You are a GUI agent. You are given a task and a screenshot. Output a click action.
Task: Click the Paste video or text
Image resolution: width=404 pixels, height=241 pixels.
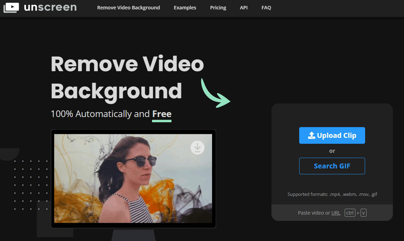click(313, 213)
